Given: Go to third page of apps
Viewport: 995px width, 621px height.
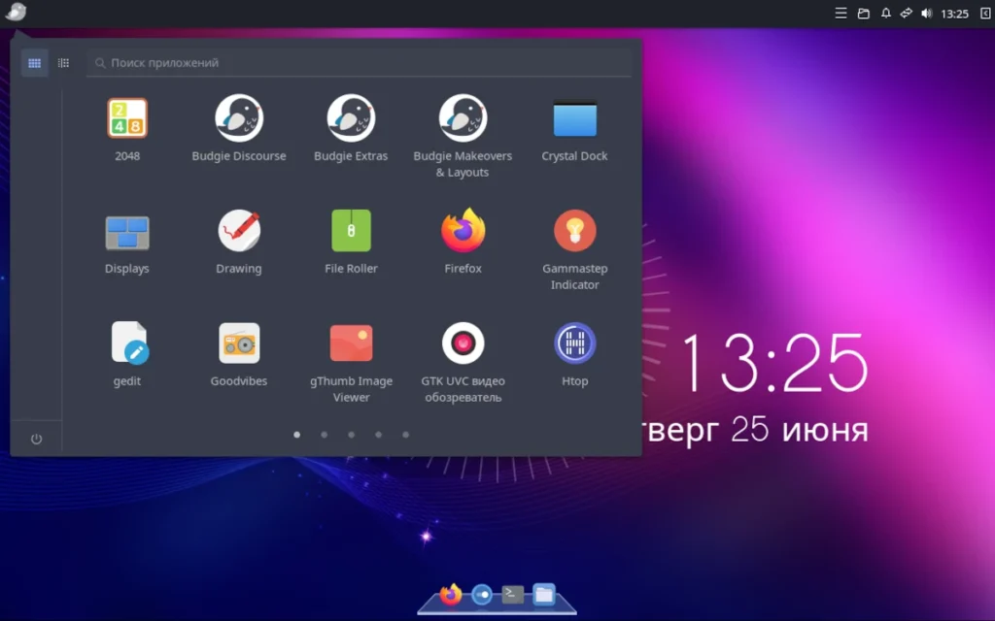Looking at the screenshot, I should click(352, 435).
